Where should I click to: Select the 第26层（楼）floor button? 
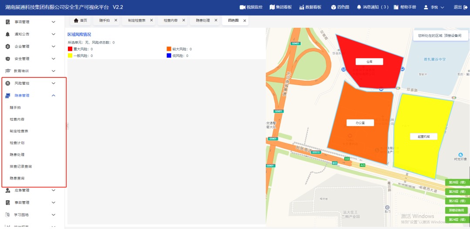pos(457,183)
